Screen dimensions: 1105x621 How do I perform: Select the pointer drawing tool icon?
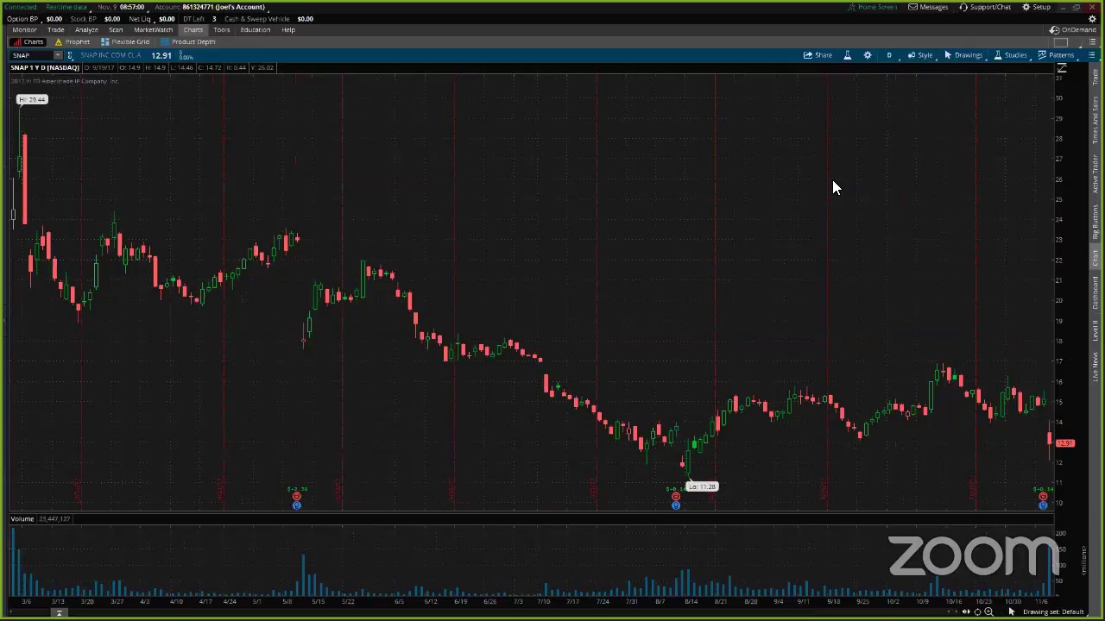(1012, 612)
